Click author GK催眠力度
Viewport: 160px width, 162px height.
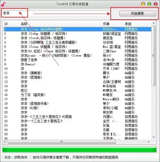coord(111,64)
